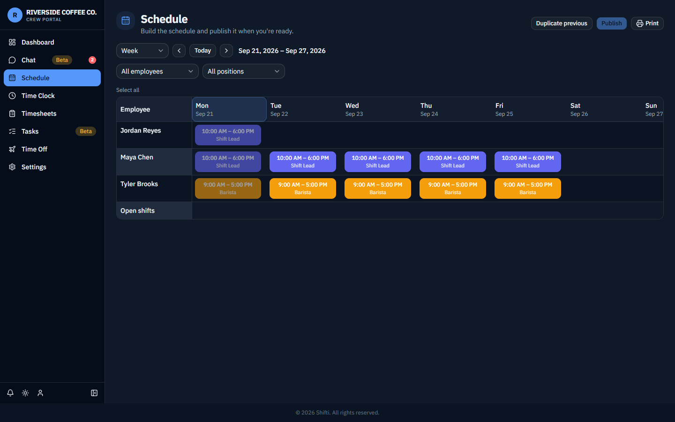Click the Mon Sep 21 column header
Image resolution: width=675 pixels, height=422 pixels.
click(x=229, y=109)
